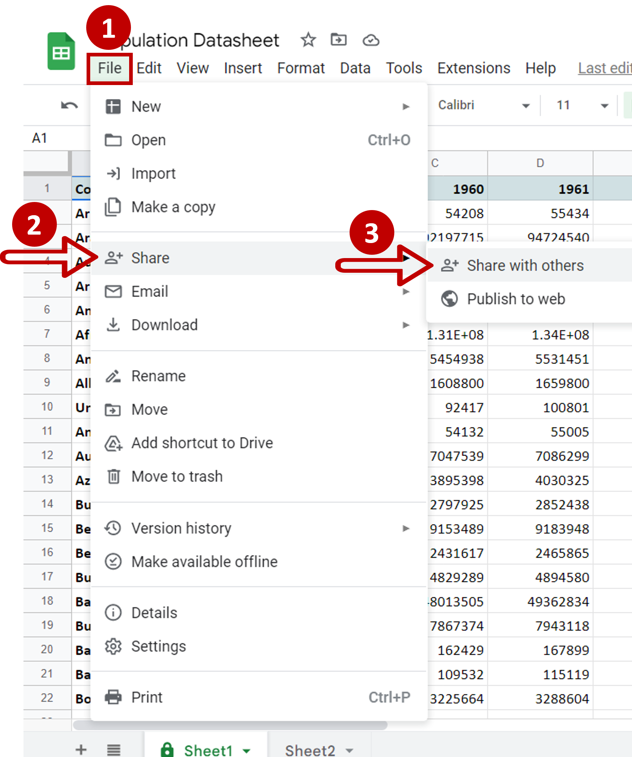Open the Insert menu
This screenshot has height=757, width=632.
click(243, 68)
